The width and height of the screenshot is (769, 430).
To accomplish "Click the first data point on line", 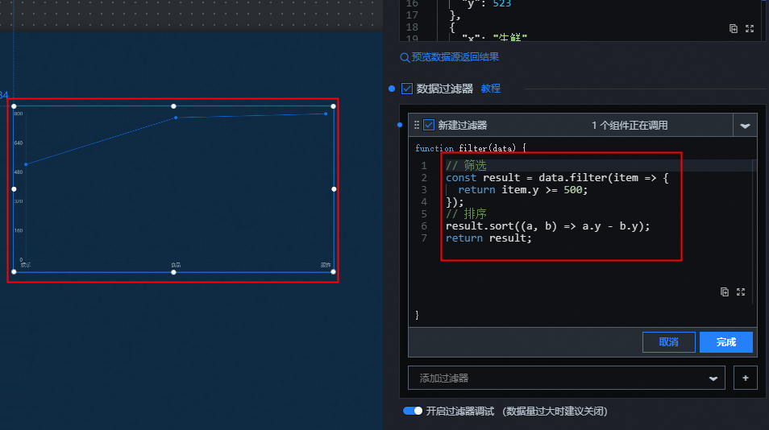I will click(26, 164).
